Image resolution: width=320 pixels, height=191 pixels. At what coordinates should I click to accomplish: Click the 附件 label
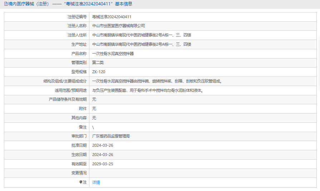pos(83,109)
